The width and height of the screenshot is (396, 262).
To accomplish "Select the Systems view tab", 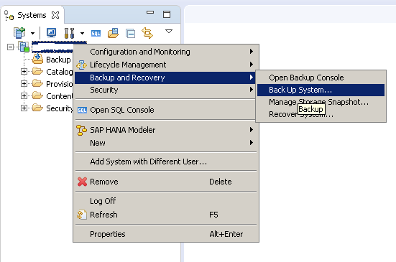I will (x=32, y=15).
